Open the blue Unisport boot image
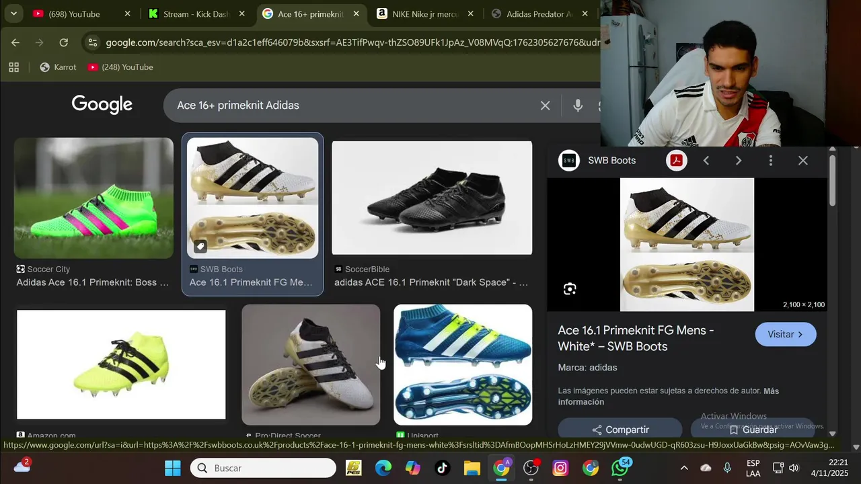 pos(463,364)
